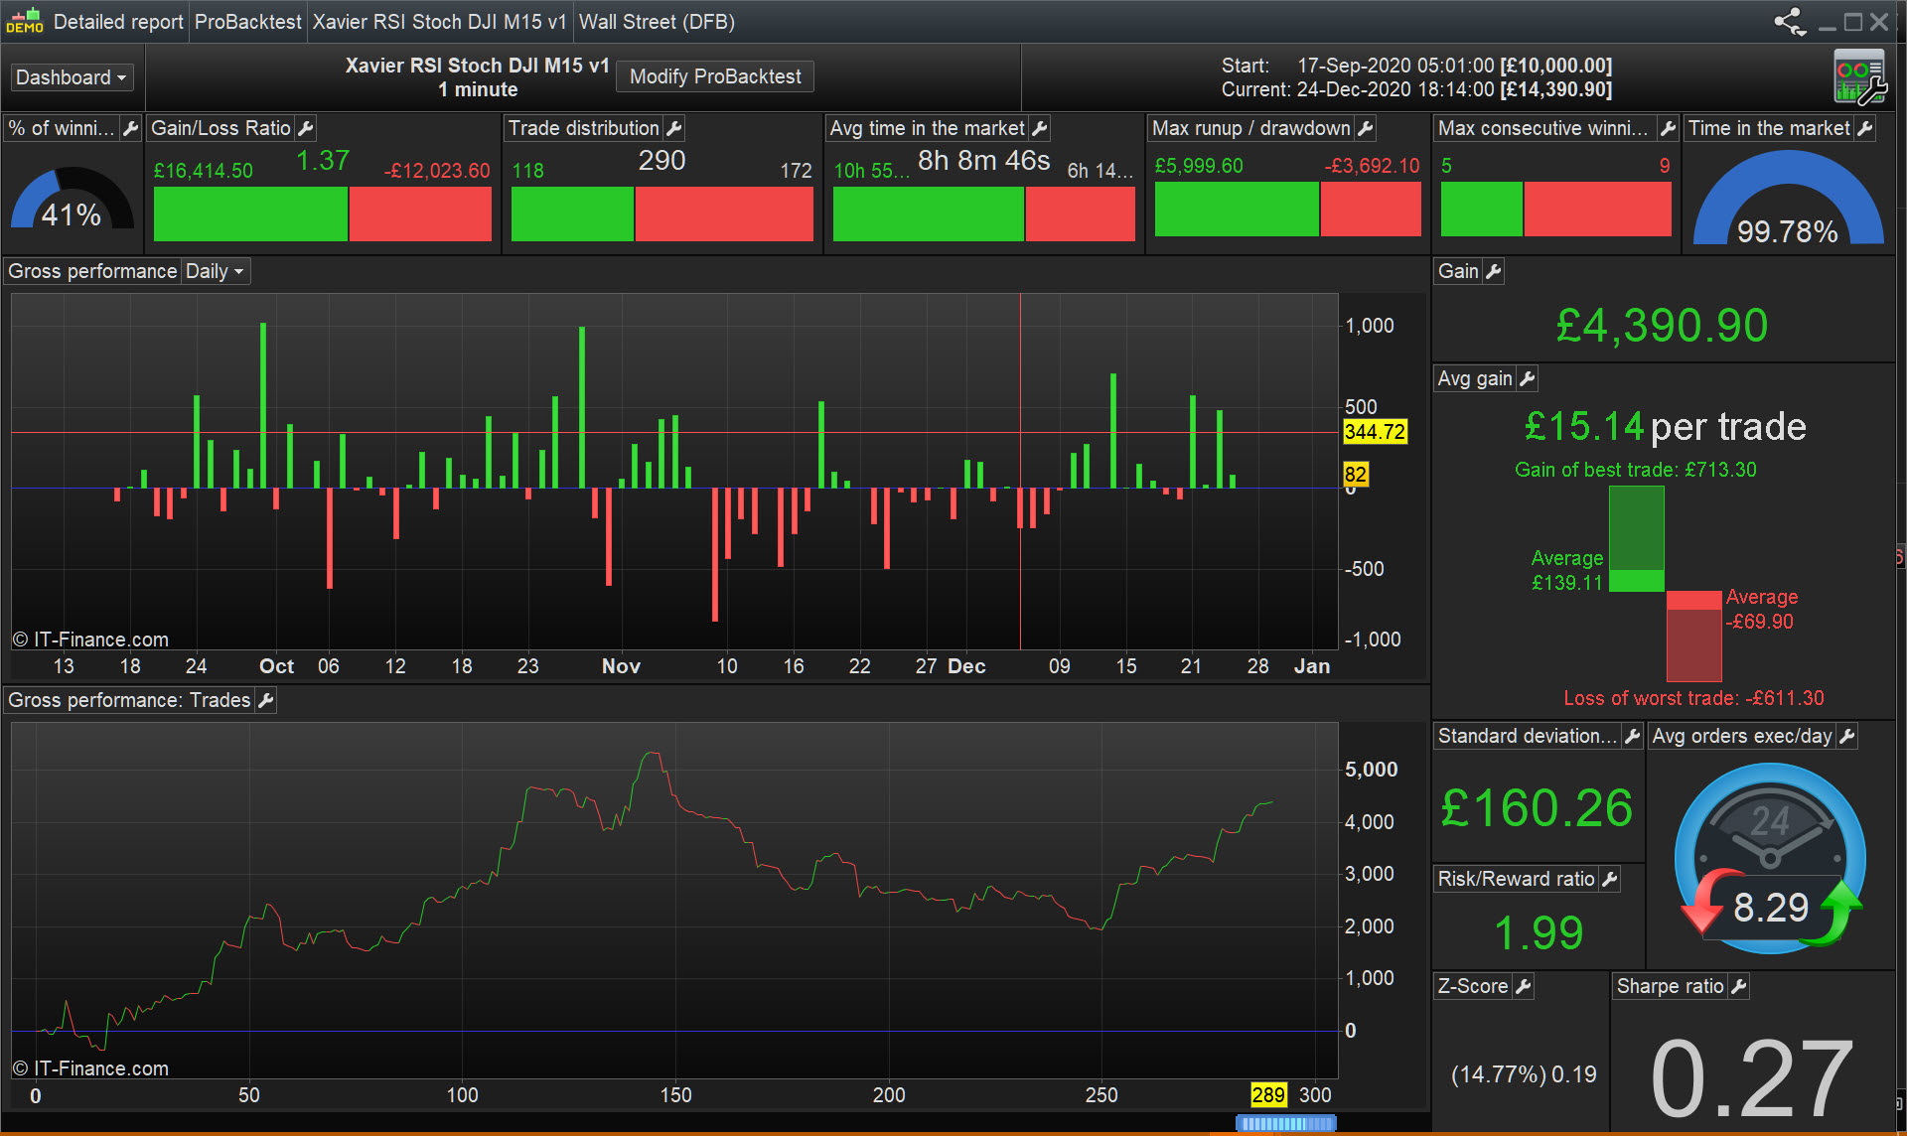Image resolution: width=1907 pixels, height=1136 pixels.
Task: Expand the Dashboard dropdown
Action: click(72, 77)
